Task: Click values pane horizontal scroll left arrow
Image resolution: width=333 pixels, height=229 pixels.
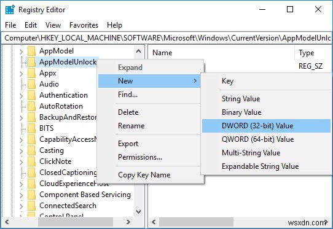Action: click(154, 222)
